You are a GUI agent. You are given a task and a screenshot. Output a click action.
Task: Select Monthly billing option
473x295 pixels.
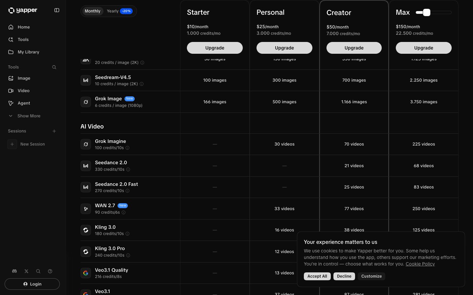coord(92,11)
